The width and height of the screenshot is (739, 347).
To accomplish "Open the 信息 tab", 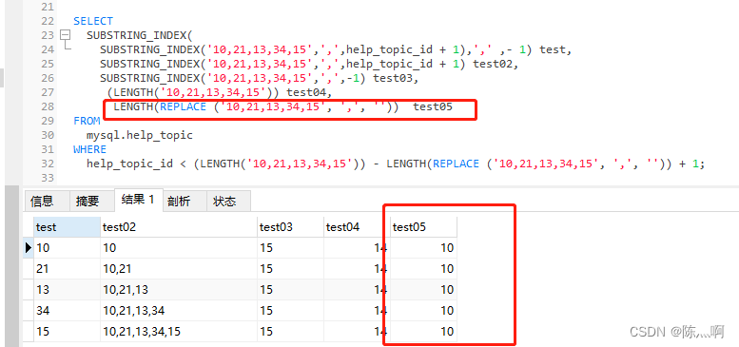I will tap(46, 201).
